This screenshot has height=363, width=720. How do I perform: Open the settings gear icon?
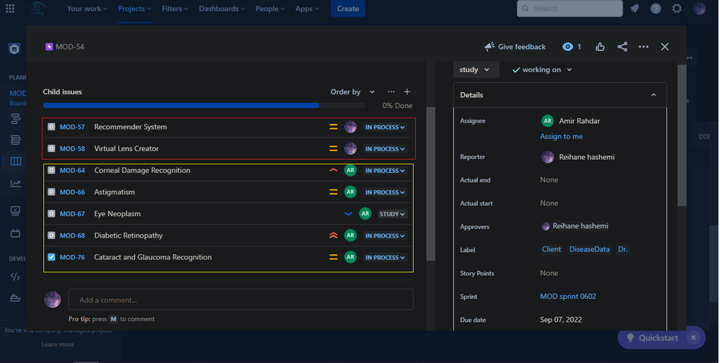676,9
